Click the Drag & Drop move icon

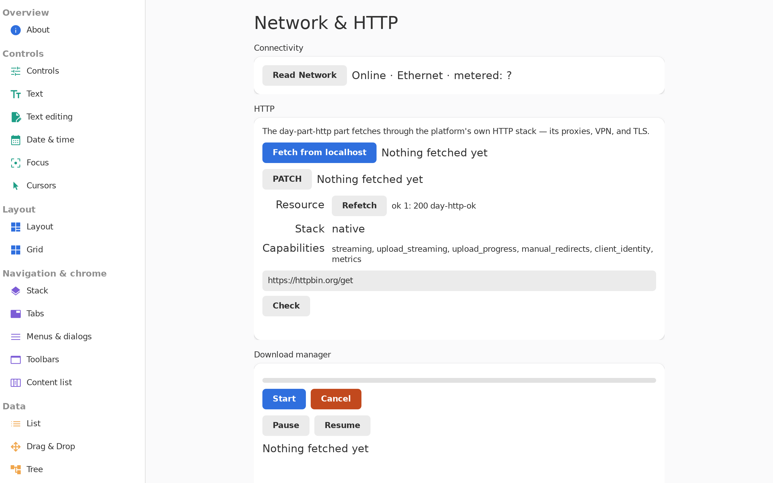click(x=16, y=446)
